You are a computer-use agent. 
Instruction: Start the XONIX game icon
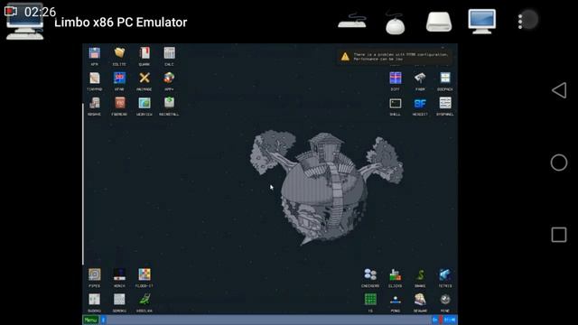tap(119, 274)
